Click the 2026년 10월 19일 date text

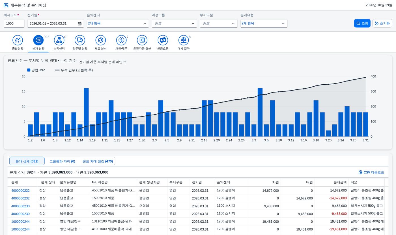coord(379,5)
